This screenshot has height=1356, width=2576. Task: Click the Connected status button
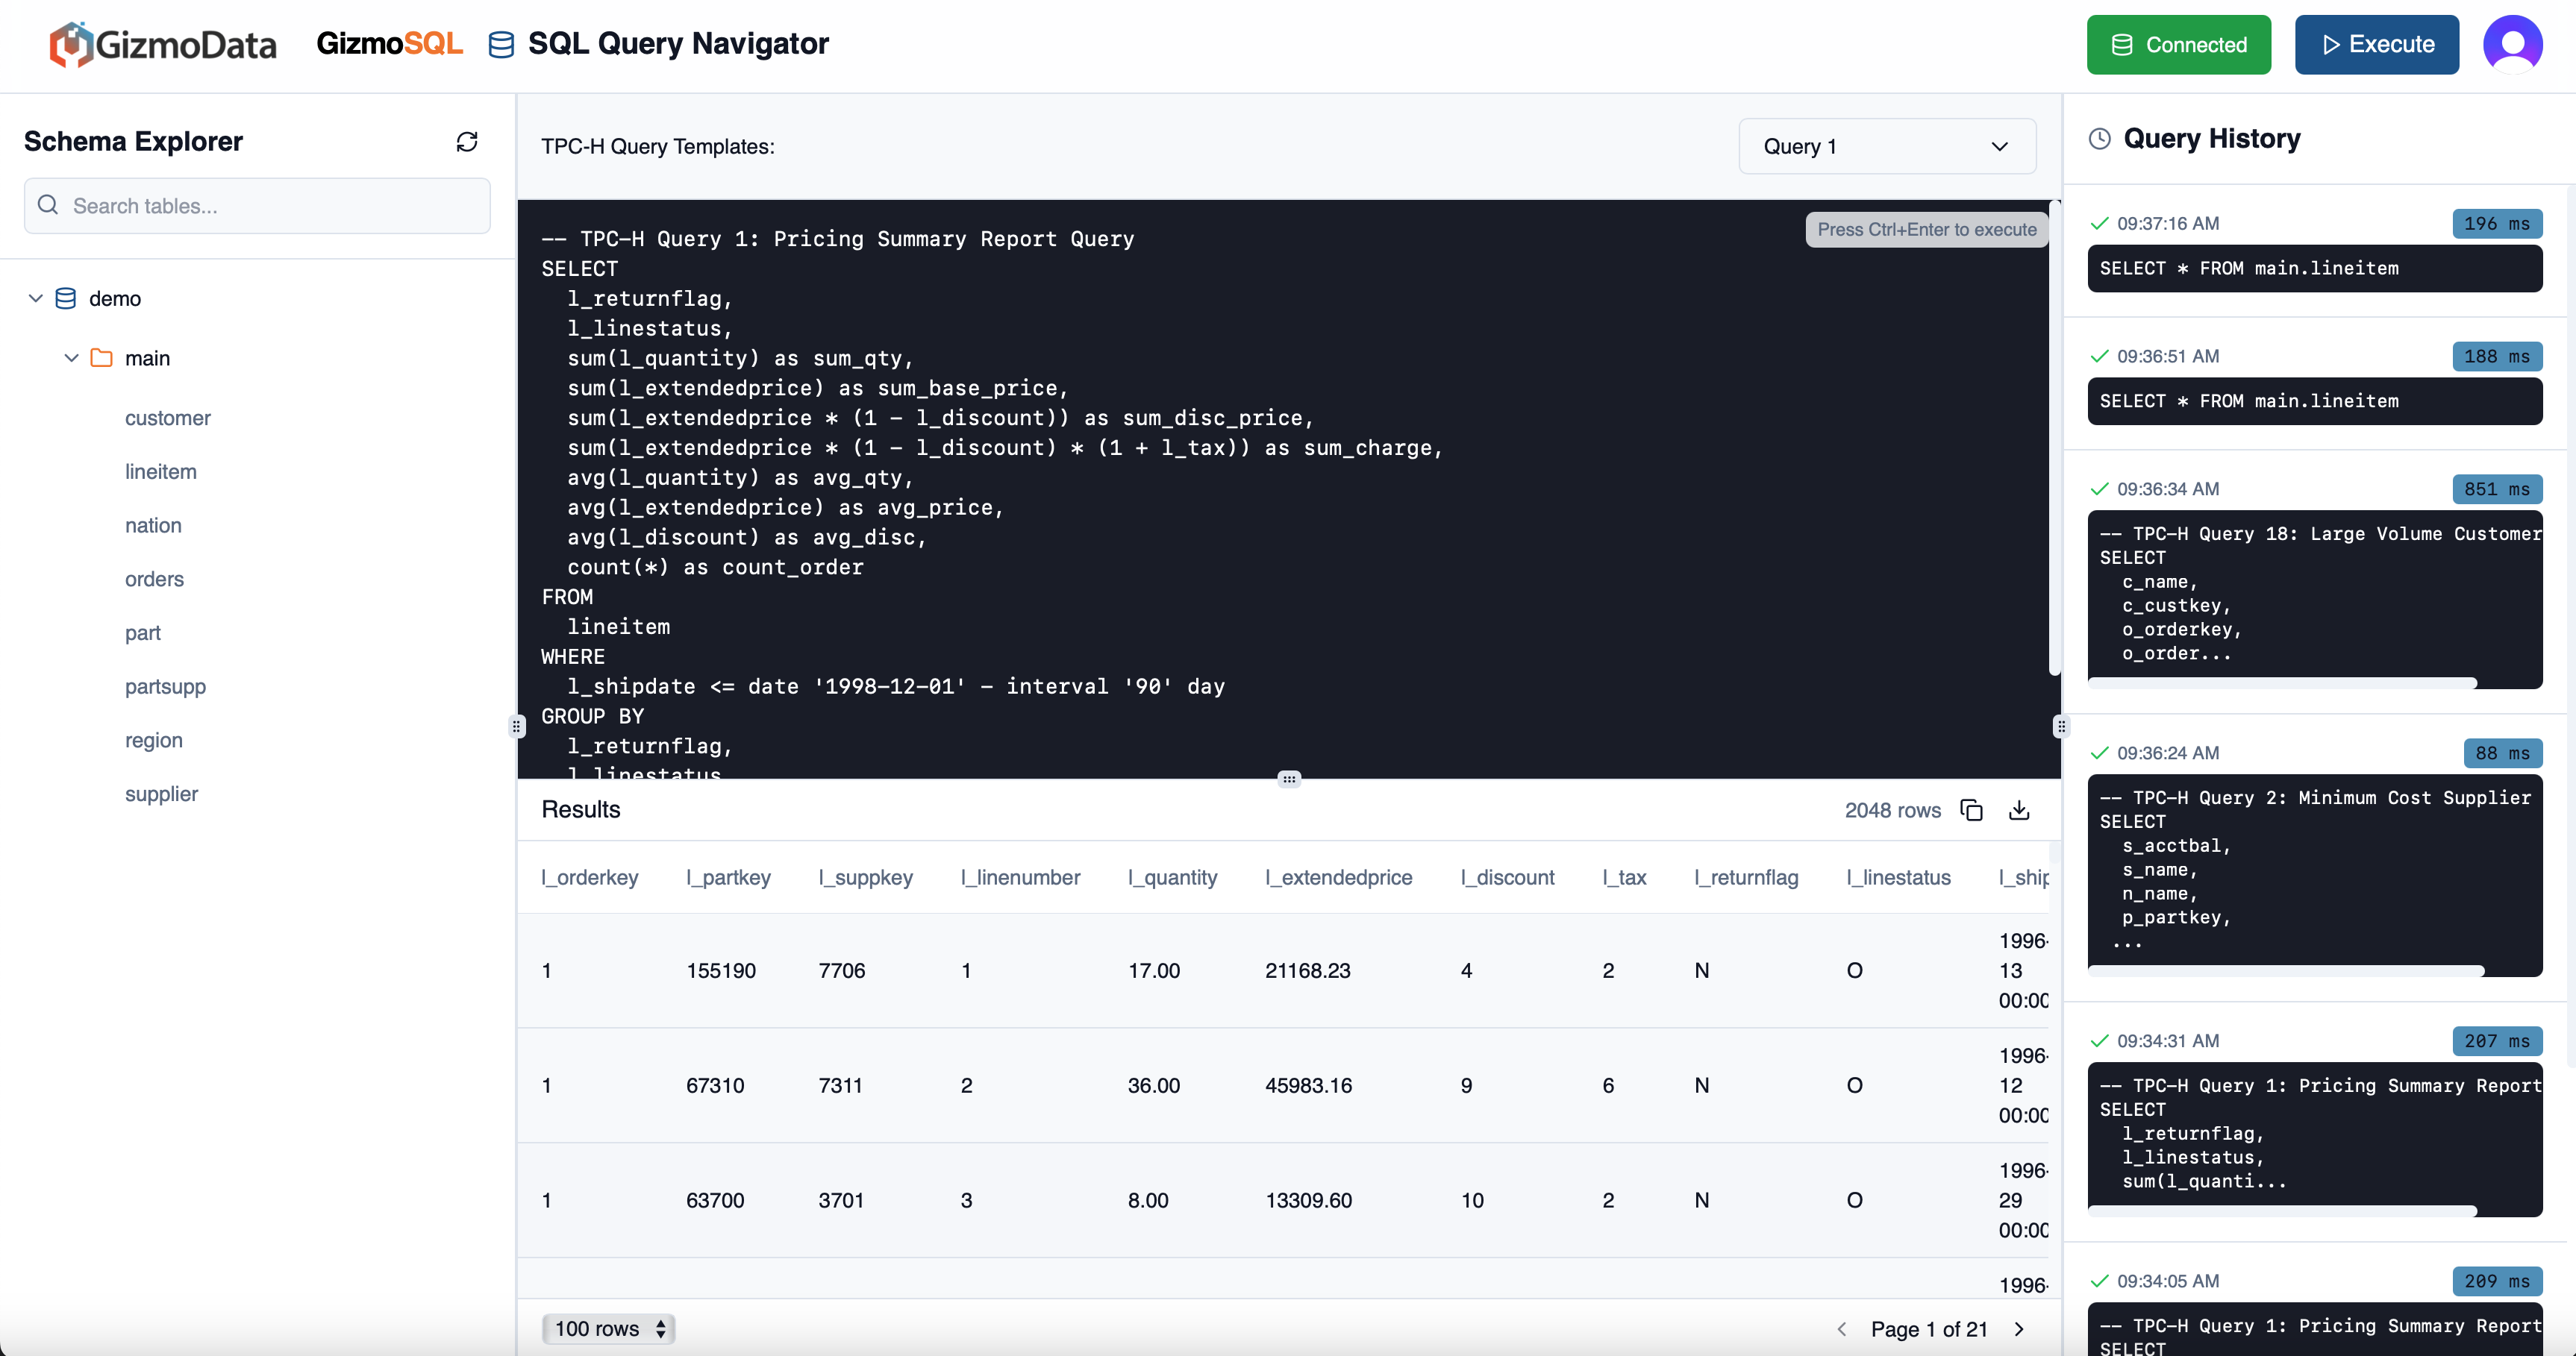click(2178, 44)
